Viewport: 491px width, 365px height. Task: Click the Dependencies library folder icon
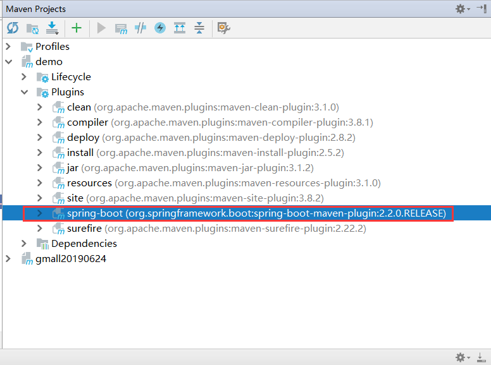(x=42, y=244)
